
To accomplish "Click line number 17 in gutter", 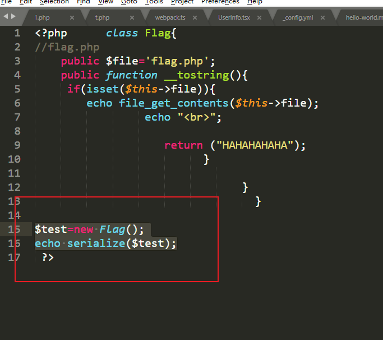I will point(14,257).
